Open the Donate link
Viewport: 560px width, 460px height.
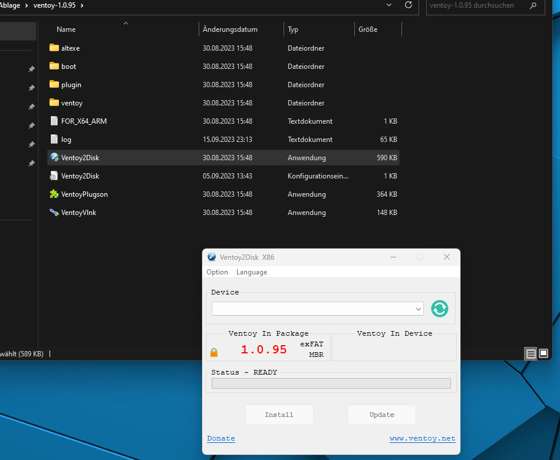pyautogui.click(x=220, y=438)
